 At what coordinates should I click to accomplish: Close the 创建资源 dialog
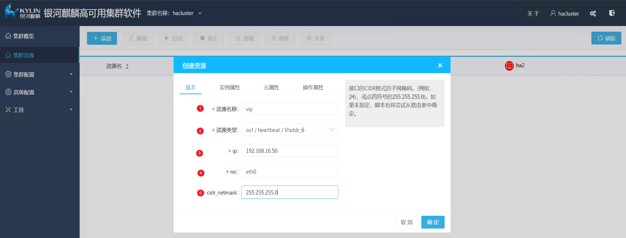(x=440, y=65)
